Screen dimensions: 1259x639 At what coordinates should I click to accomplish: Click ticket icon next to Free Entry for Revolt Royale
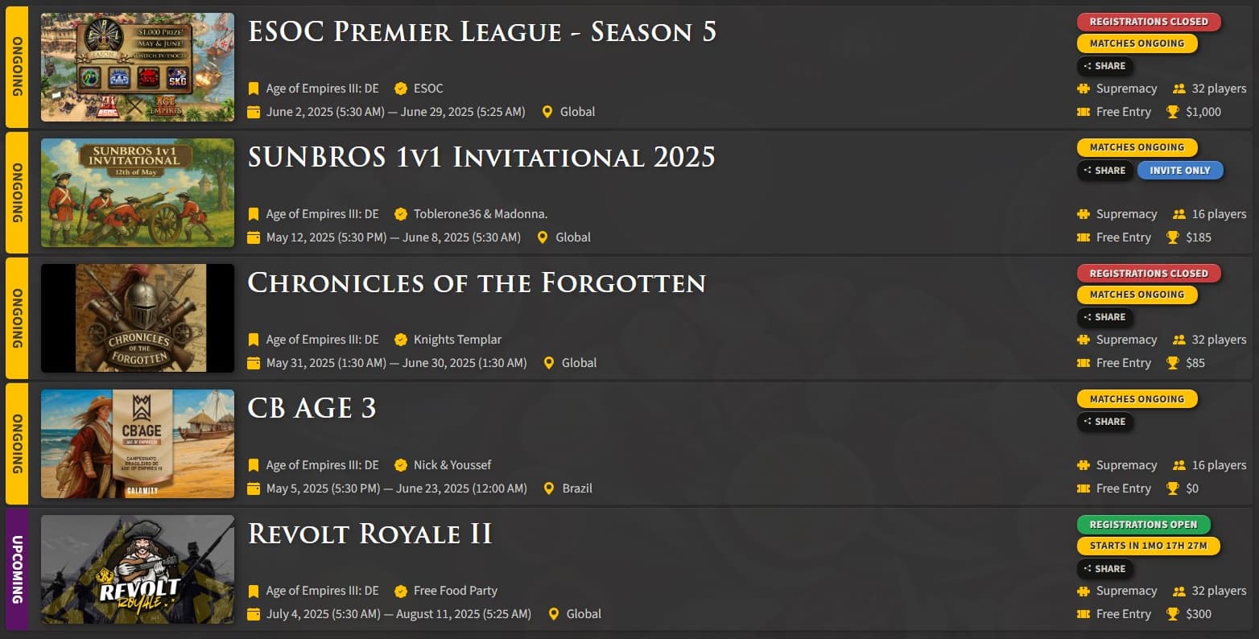(1084, 614)
